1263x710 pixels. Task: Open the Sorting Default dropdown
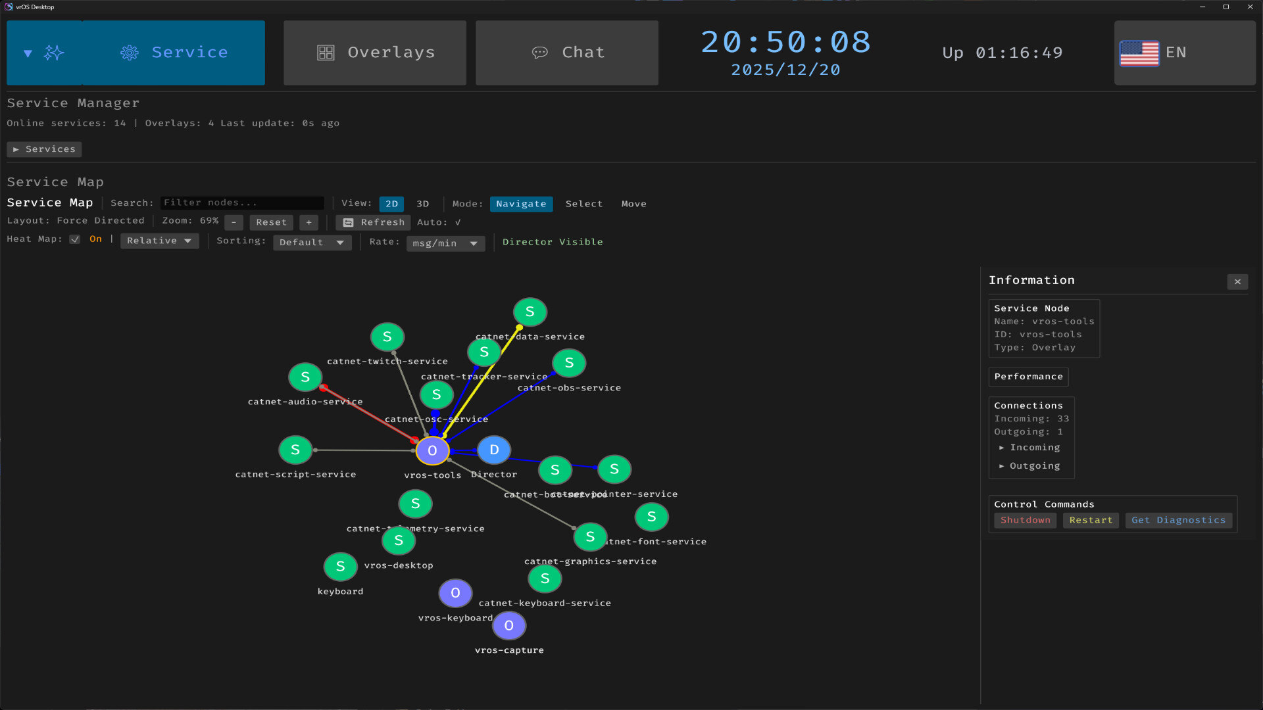pos(312,243)
